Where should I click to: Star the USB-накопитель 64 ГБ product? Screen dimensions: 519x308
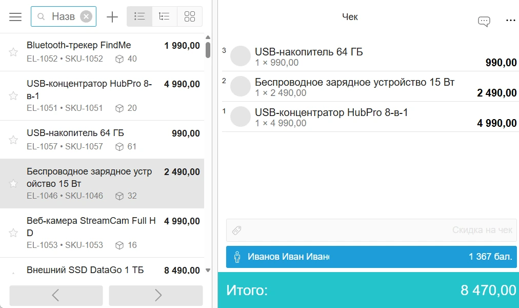point(13,140)
